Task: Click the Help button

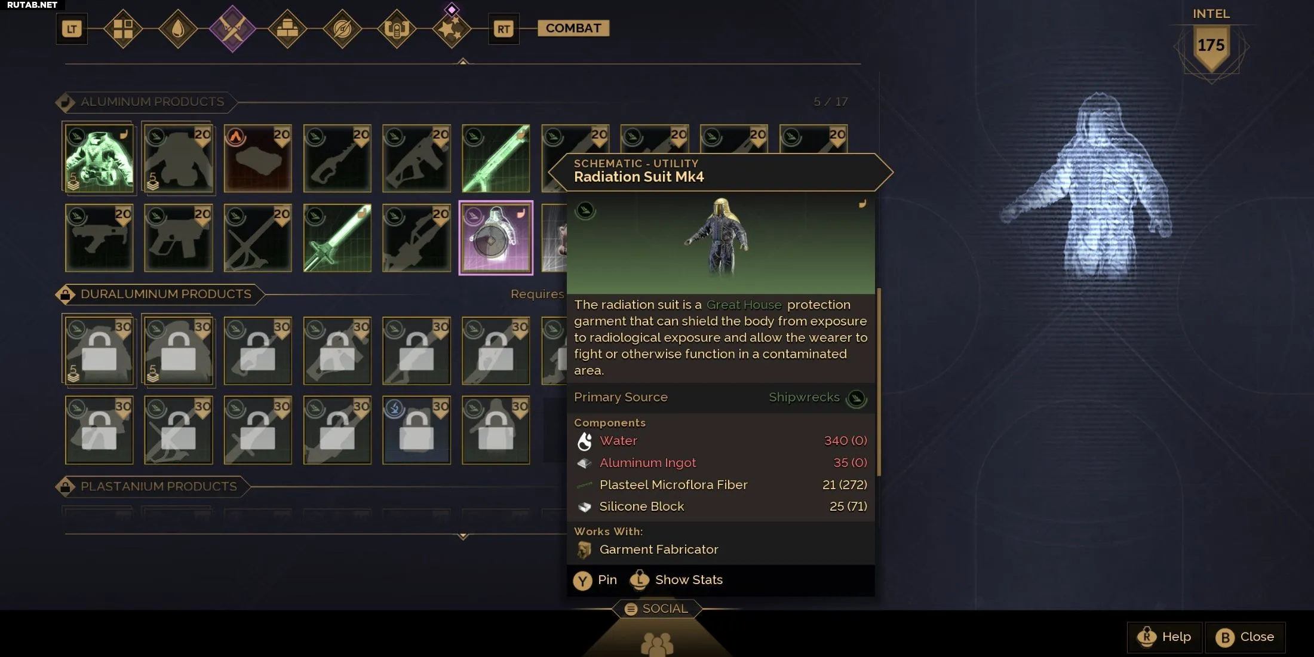Action: (1165, 637)
